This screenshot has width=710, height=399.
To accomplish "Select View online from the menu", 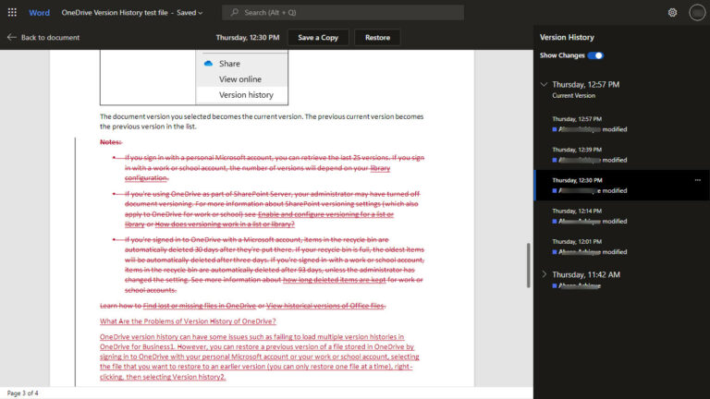I will [239, 79].
